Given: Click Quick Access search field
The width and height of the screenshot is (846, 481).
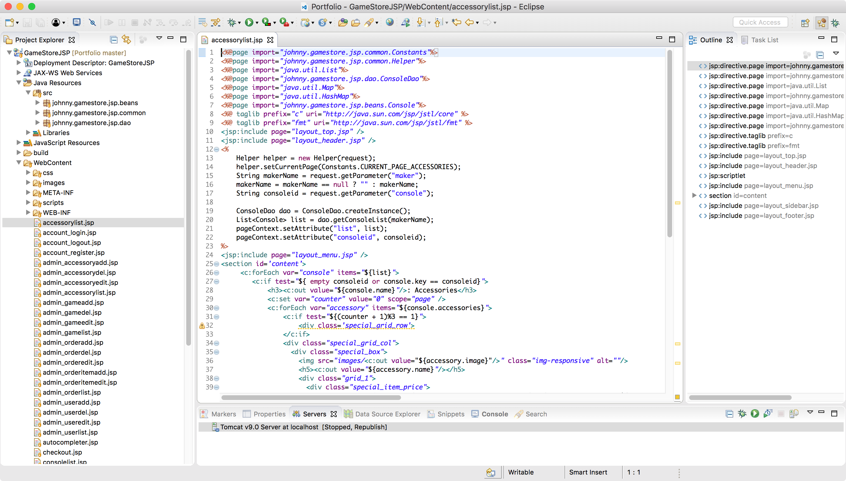Looking at the screenshot, I should click(x=760, y=22).
